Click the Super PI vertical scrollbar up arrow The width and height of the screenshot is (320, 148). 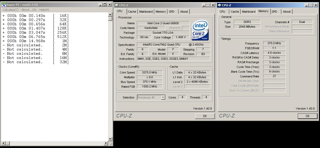coord(110,14)
